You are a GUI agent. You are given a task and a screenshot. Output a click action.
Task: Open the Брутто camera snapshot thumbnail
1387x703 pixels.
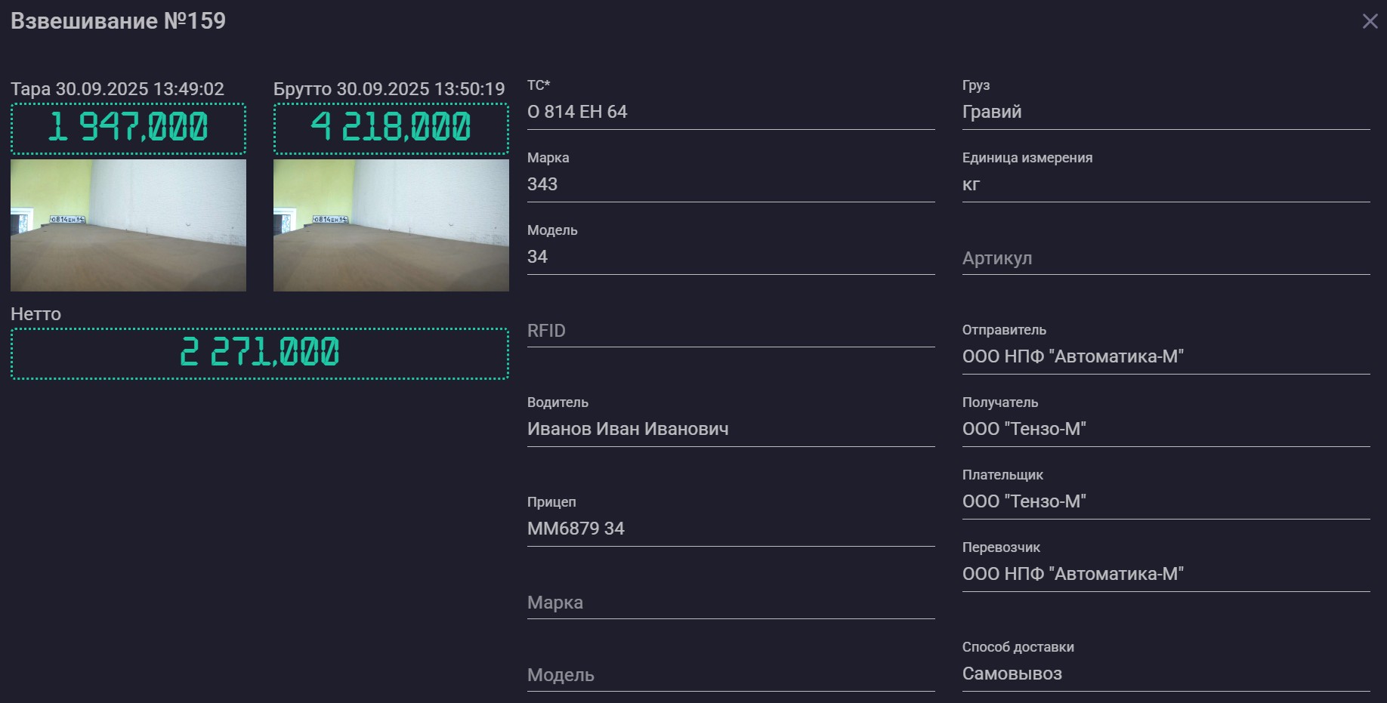[391, 225]
